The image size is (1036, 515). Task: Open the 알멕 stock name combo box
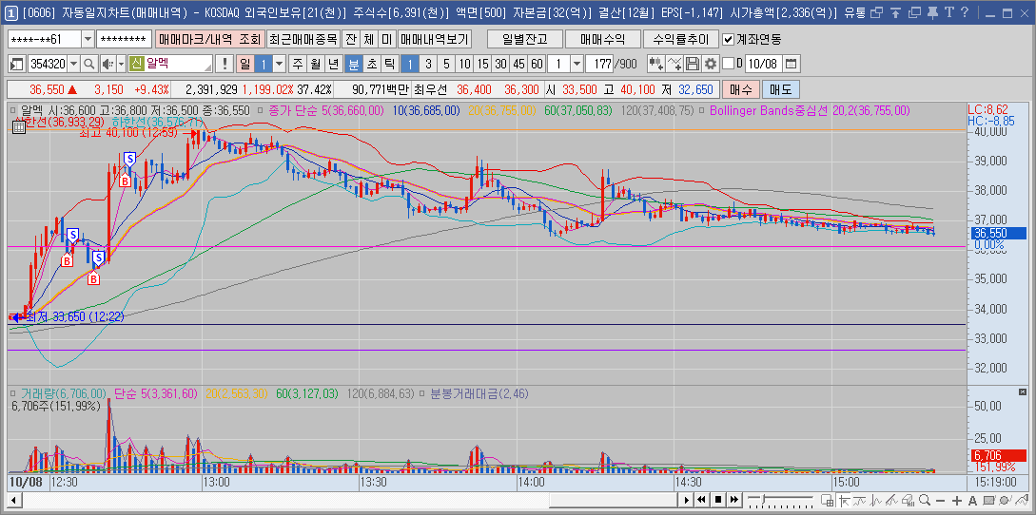170,64
